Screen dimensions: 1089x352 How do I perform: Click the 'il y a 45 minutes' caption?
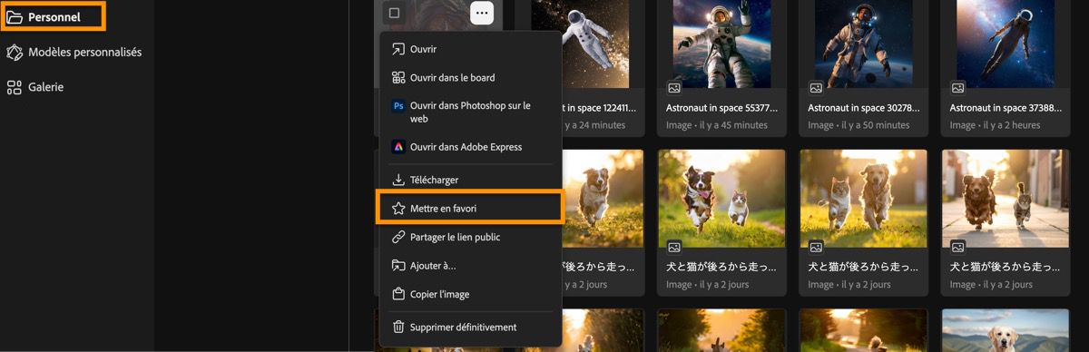coord(734,125)
